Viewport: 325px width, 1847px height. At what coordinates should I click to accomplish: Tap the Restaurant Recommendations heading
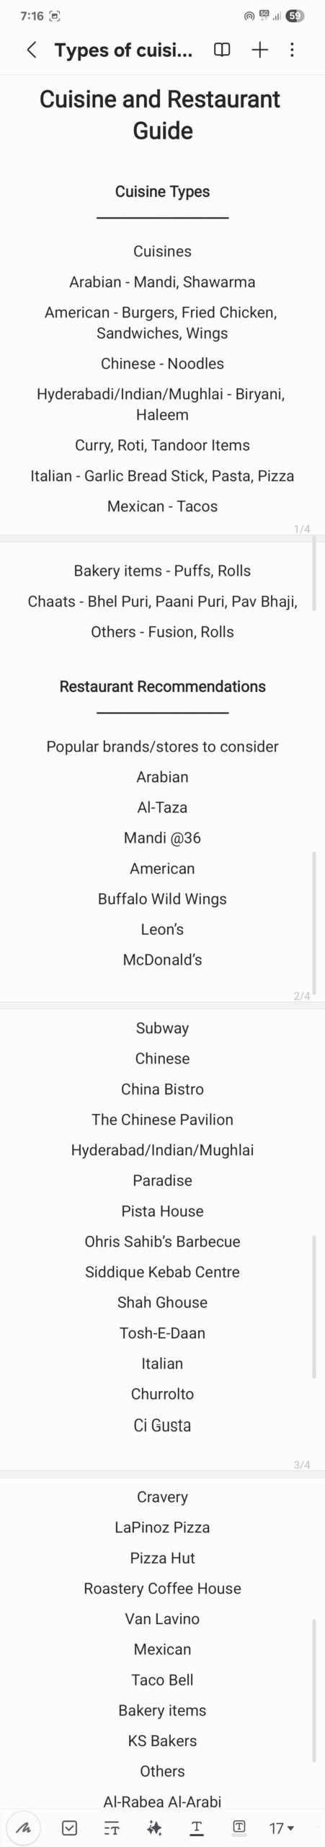point(162,686)
